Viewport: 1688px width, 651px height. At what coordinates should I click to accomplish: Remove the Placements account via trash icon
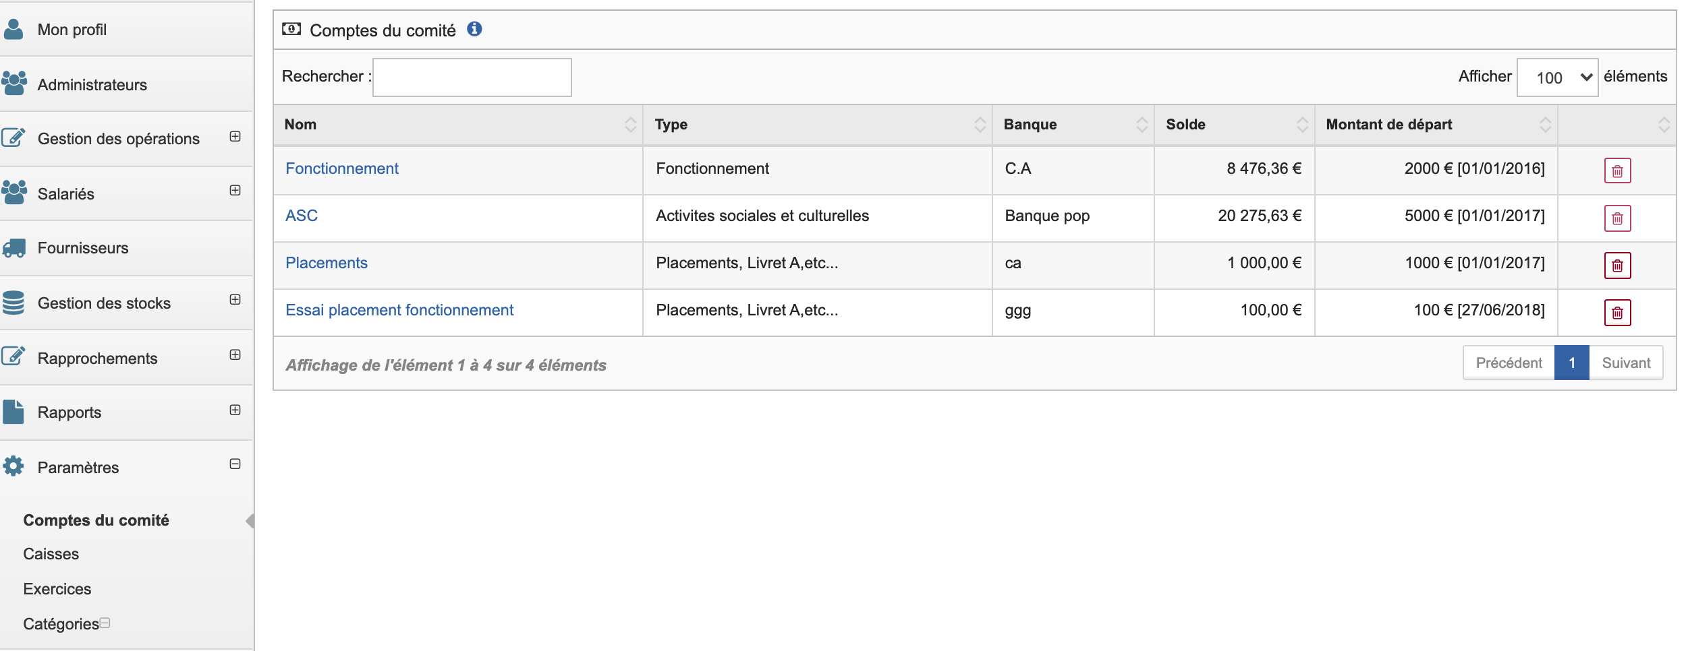point(1616,266)
